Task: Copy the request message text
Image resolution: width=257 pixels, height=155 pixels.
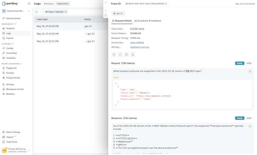Action: click(250, 72)
